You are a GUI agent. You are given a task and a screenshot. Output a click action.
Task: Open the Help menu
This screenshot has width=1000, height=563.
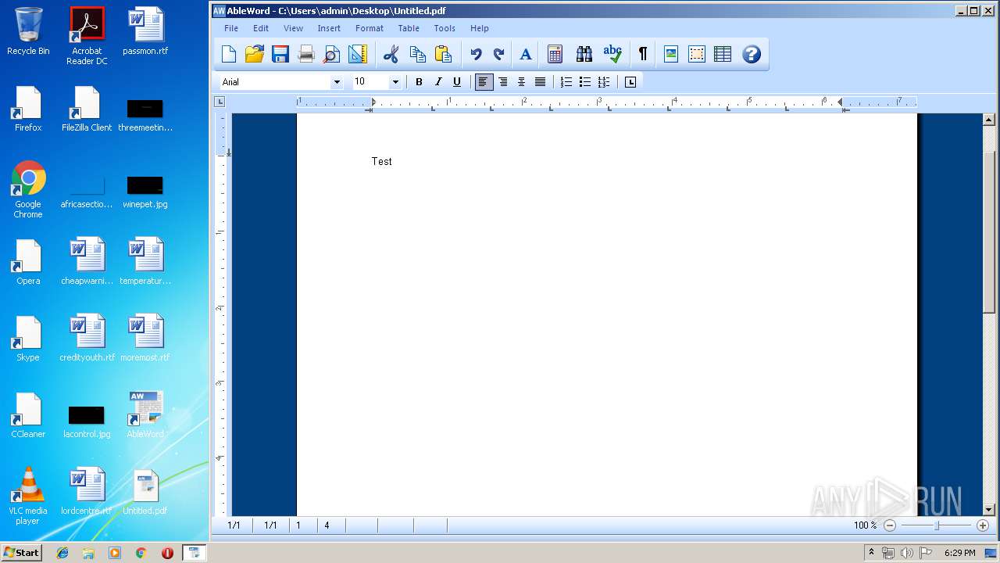(480, 28)
